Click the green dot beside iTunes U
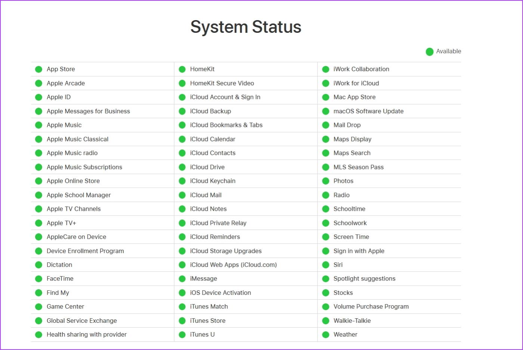523x350 pixels. pos(182,335)
